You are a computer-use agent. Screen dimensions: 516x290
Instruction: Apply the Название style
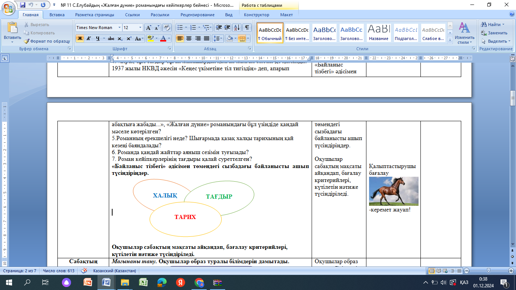pos(379,33)
